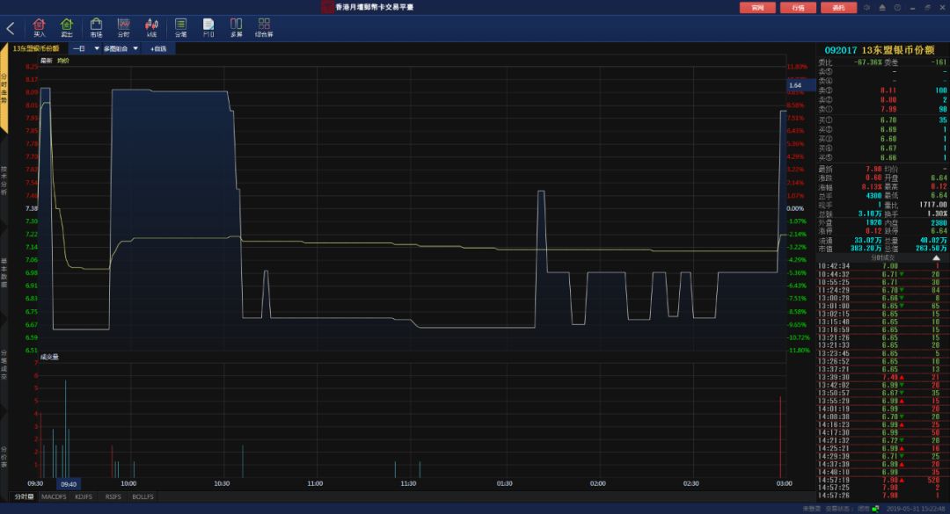Click the 8.11 sell order price
The height and width of the screenshot is (514, 950).
[x=888, y=90]
